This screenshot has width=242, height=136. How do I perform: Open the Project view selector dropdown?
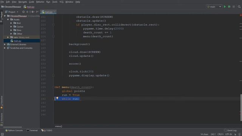pos(12,12)
